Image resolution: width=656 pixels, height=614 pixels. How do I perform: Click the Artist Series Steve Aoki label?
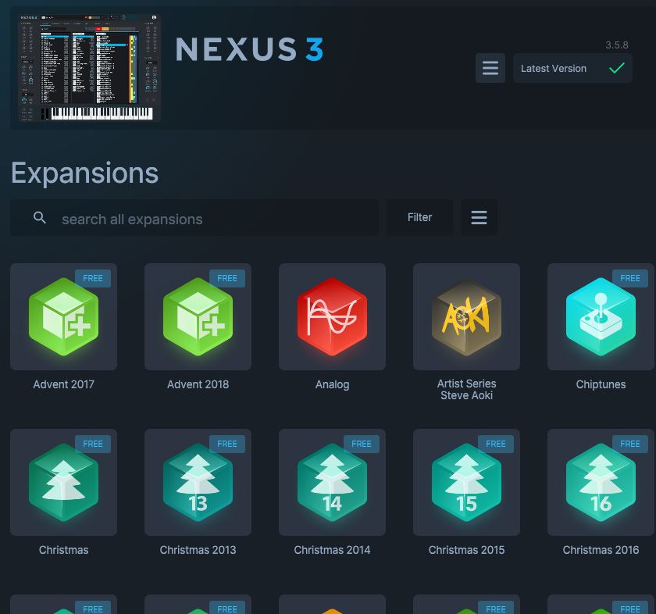466,389
